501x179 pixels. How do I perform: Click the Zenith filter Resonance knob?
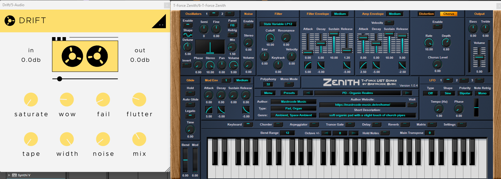click(x=286, y=38)
